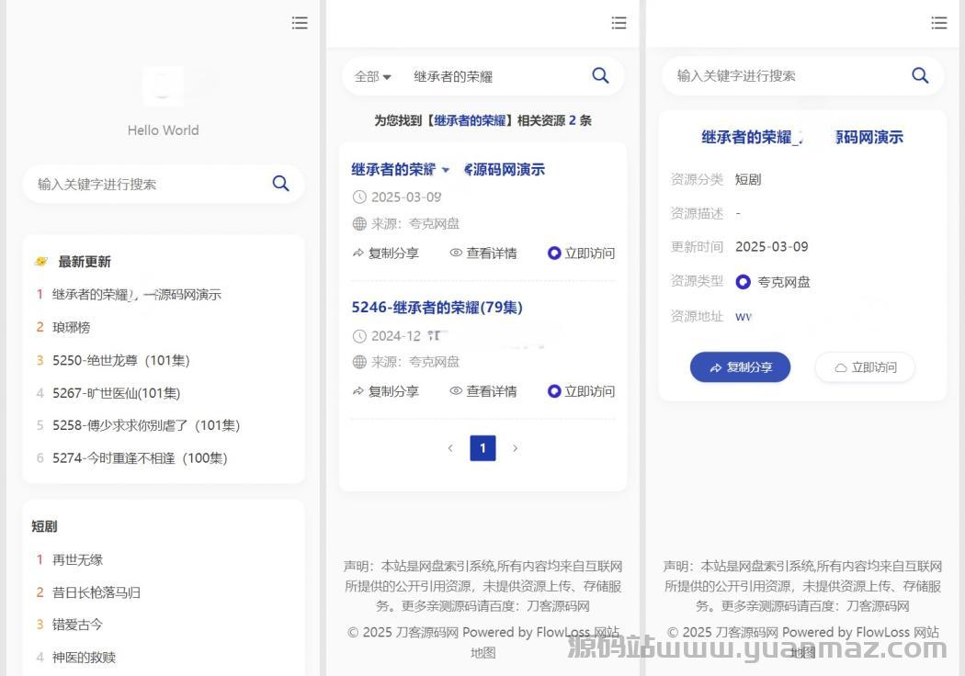Screen dimensions: 965x676
Task: Click the Quark icon beside 资源类型 夸克网盘
Action: [x=743, y=282]
